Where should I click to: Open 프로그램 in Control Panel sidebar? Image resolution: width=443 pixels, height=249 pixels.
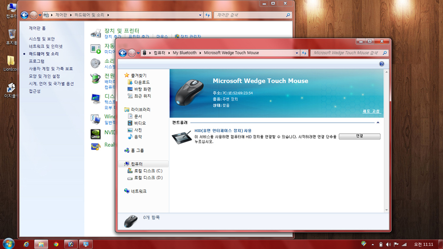click(x=36, y=61)
